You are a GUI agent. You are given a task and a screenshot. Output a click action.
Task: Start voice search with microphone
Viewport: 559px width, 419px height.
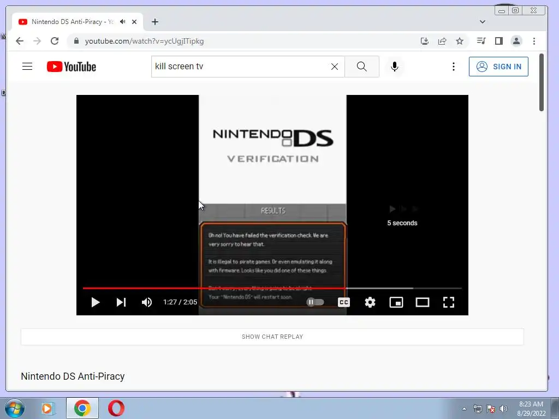click(394, 67)
